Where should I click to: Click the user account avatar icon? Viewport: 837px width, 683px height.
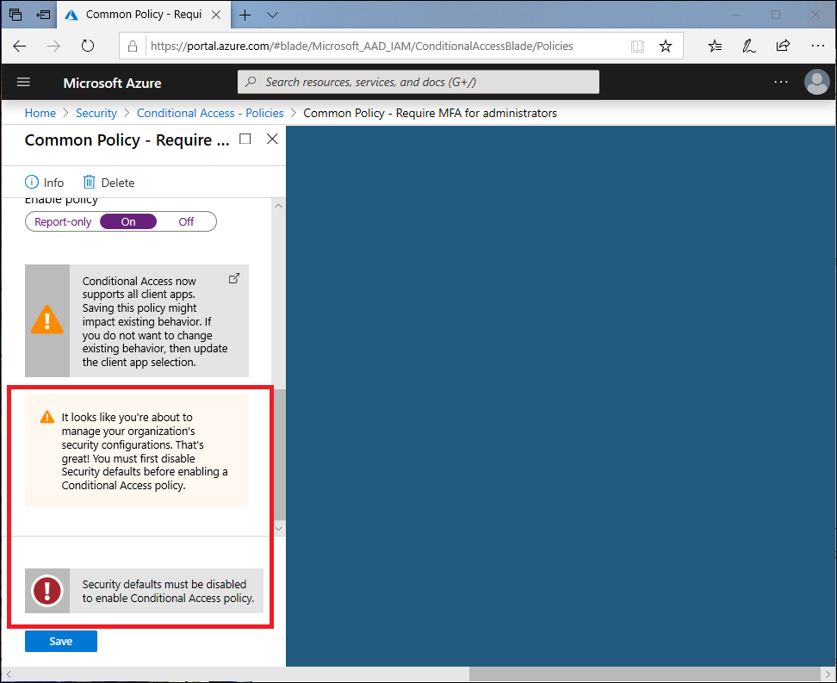815,82
